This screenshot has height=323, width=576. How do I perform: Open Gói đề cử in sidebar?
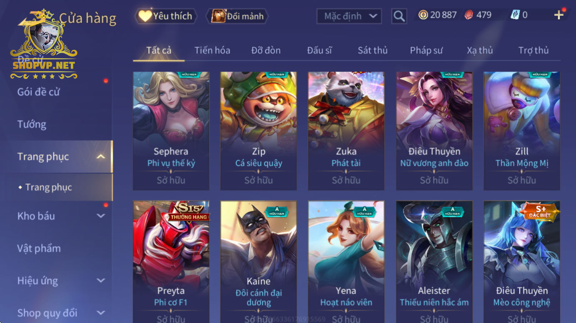click(x=38, y=92)
